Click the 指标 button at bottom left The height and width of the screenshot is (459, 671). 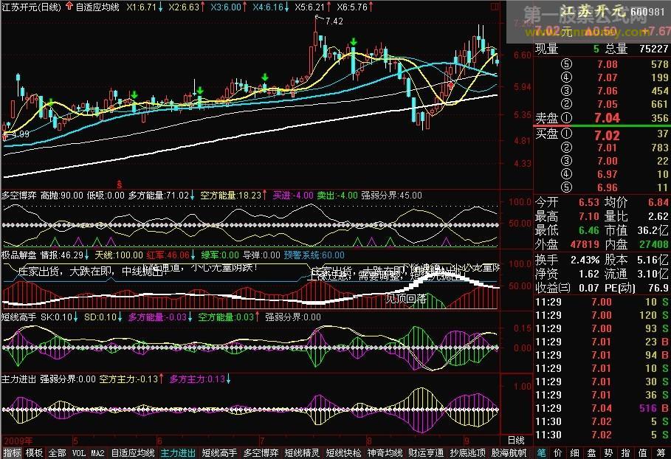[12, 452]
